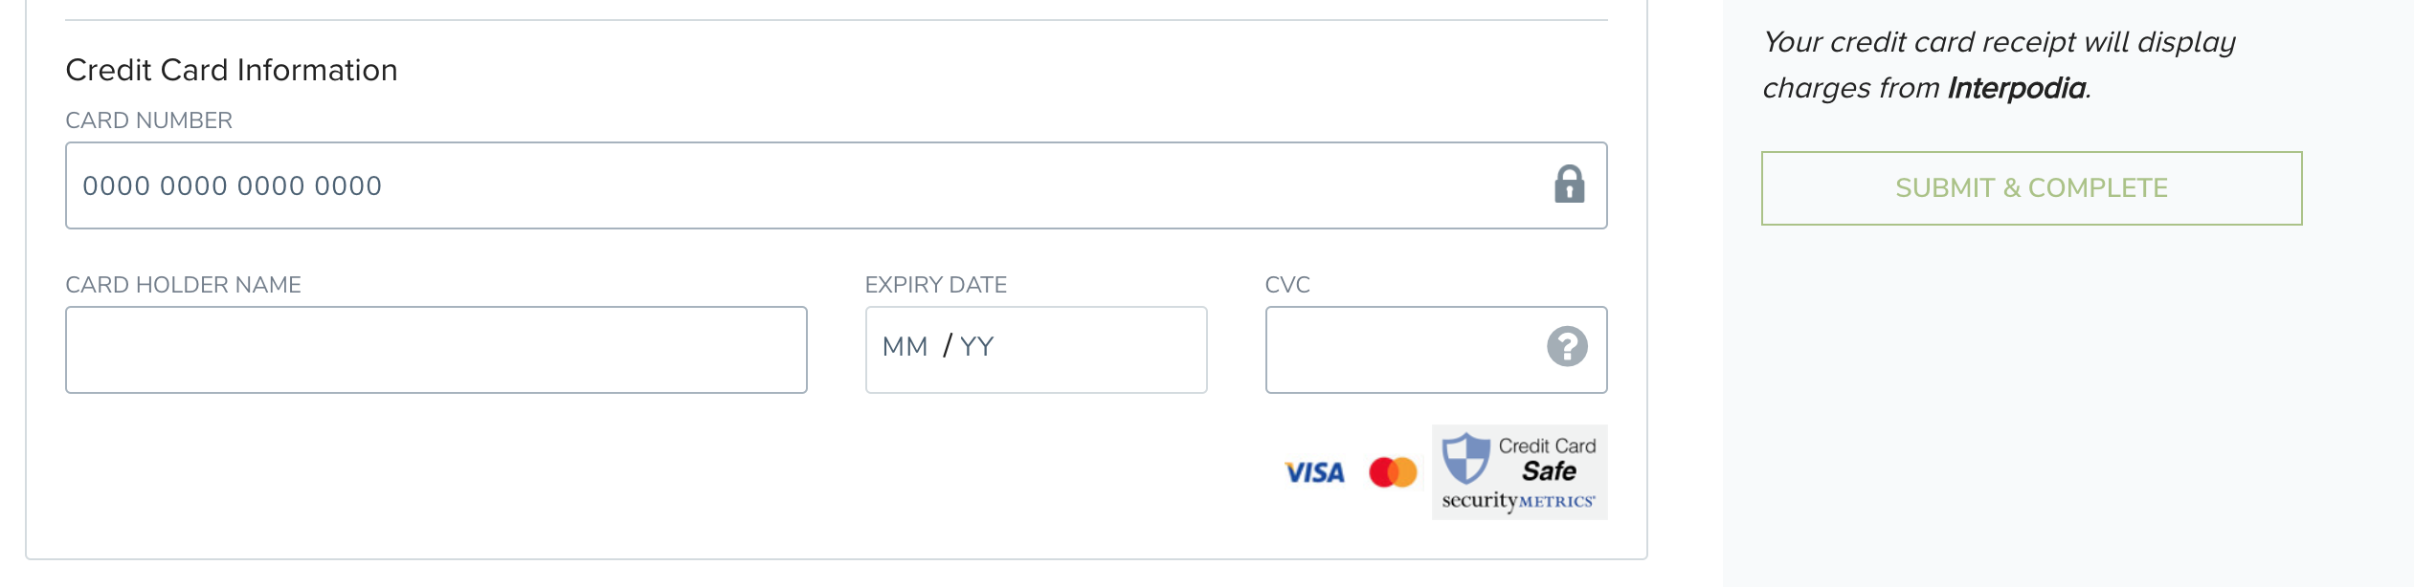Focus the card number input field
2414x587 pixels.
tap(804, 185)
